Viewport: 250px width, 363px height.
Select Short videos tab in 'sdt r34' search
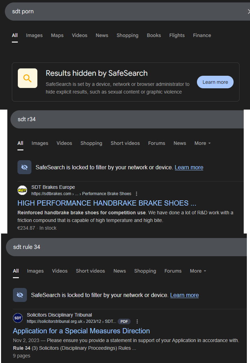coord(125,143)
